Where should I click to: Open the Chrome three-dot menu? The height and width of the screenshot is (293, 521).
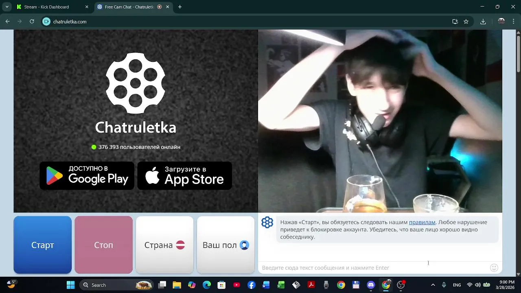coord(514,22)
